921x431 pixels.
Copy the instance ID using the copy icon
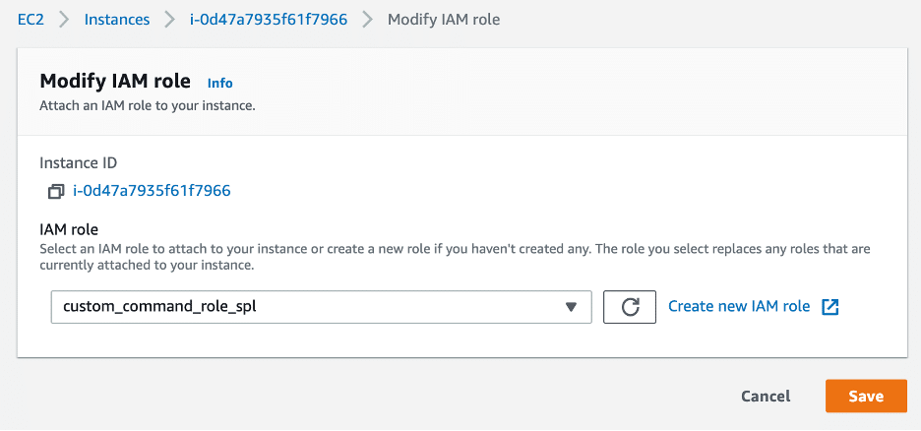click(x=56, y=192)
